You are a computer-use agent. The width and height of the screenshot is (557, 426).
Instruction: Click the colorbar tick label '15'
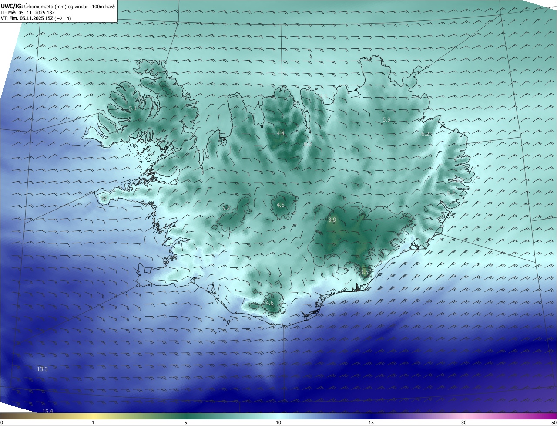pos(371,423)
